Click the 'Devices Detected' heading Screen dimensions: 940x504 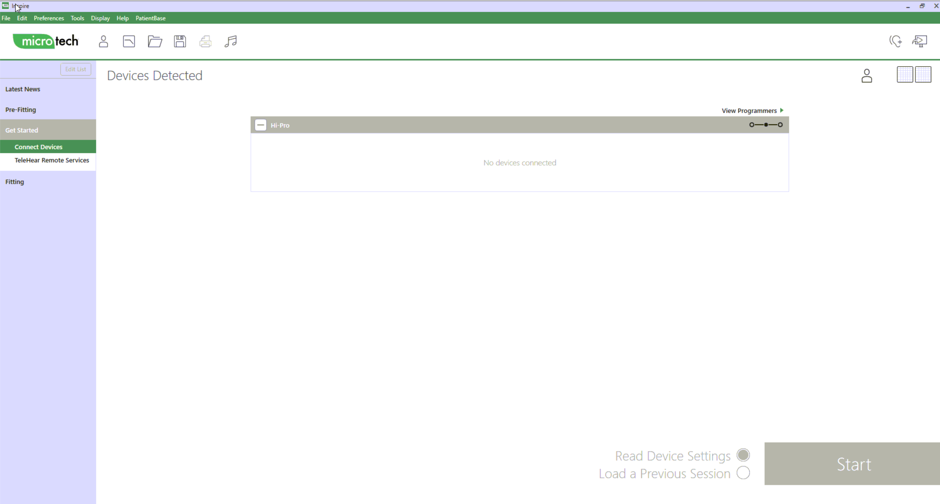click(154, 76)
